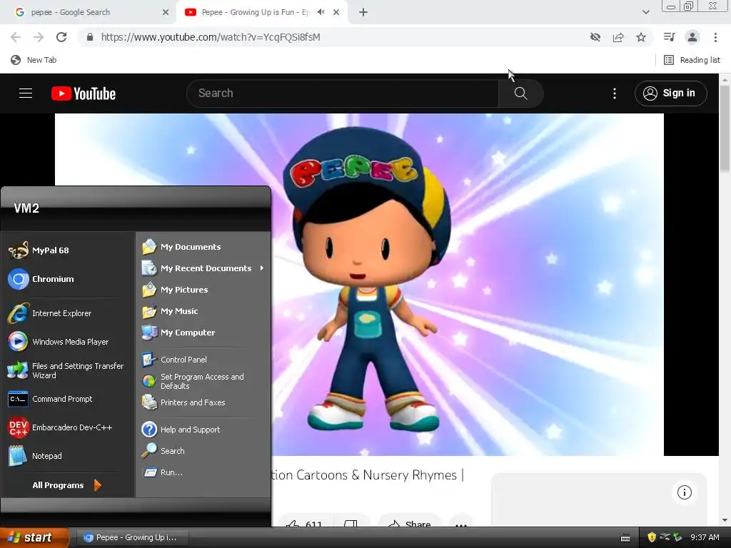
Task: Open the YouTube hamburger guide menu
Action: click(x=26, y=93)
